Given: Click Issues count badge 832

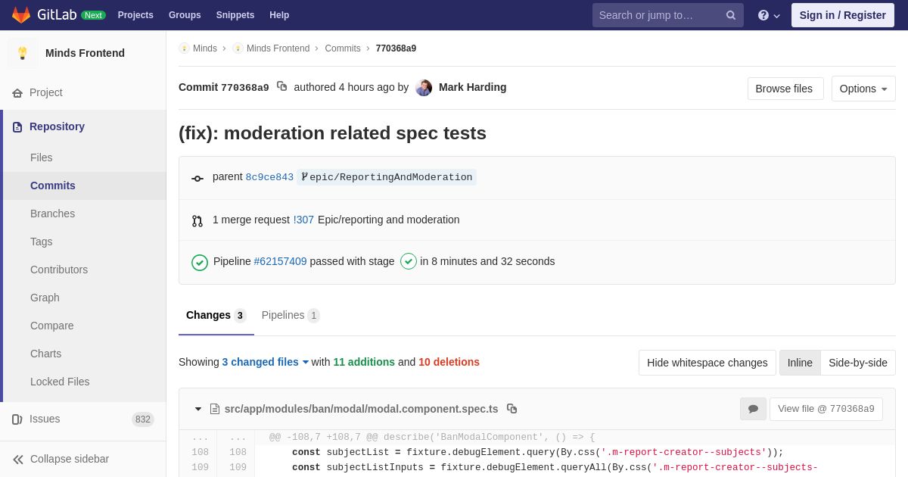Looking at the screenshot, I should [x=143, y=419].
